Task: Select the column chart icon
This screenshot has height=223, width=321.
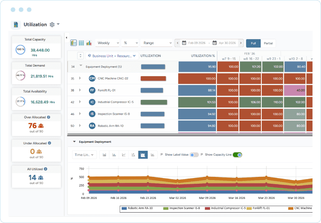Action: tap(114, 155)
